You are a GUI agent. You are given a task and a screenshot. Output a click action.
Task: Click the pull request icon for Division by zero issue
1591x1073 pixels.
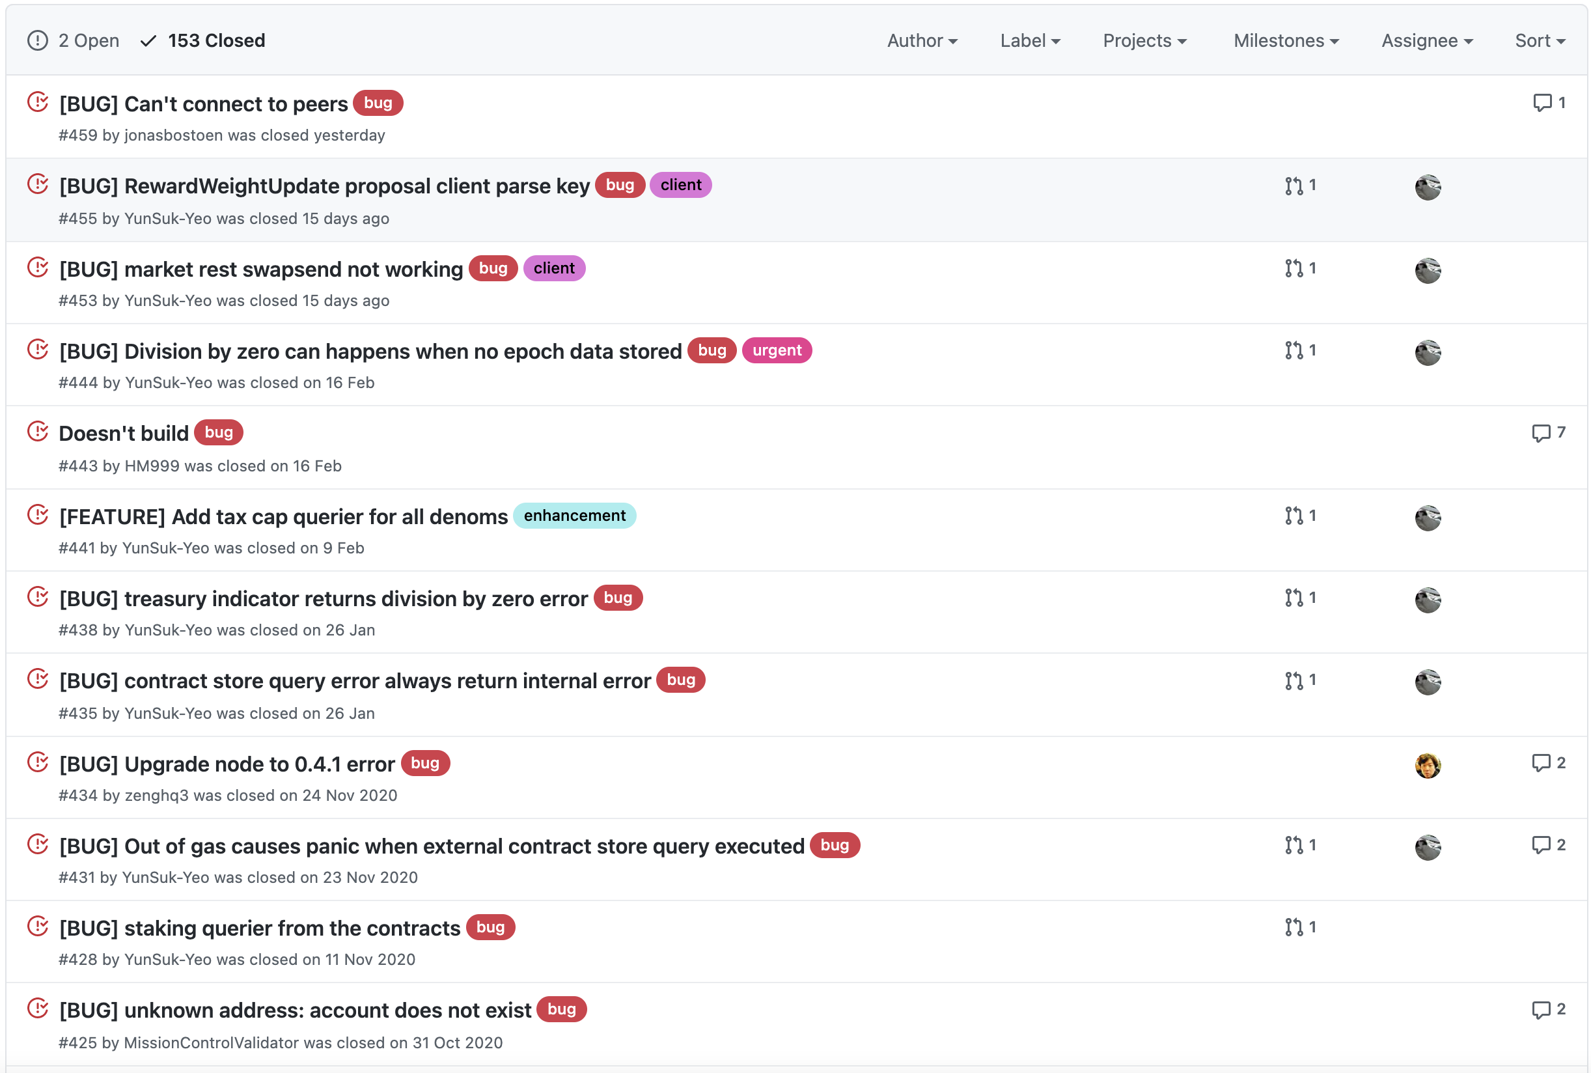click(x=1293, y=351)
